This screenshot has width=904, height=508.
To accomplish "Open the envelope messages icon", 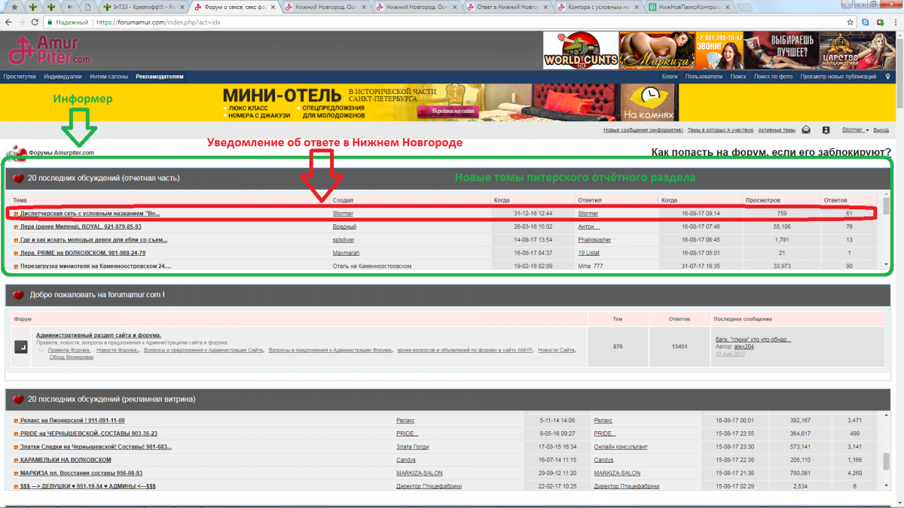I will click(806, 130).
